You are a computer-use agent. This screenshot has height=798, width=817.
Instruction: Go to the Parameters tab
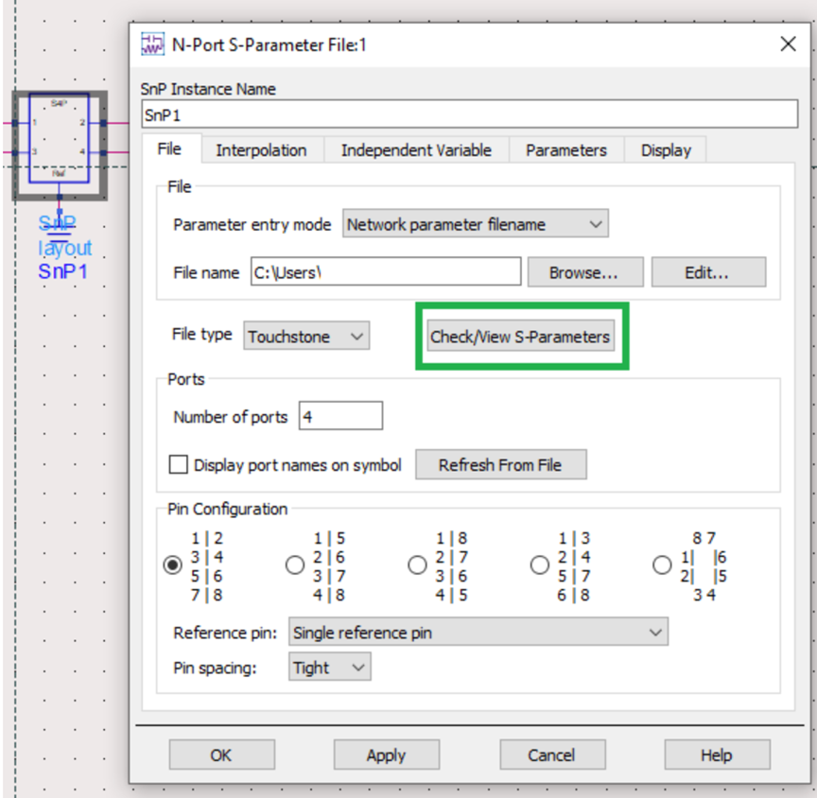pyautogui.click(x=565, y=150)
